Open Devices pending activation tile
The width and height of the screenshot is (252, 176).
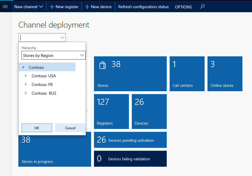pos(130,140)
